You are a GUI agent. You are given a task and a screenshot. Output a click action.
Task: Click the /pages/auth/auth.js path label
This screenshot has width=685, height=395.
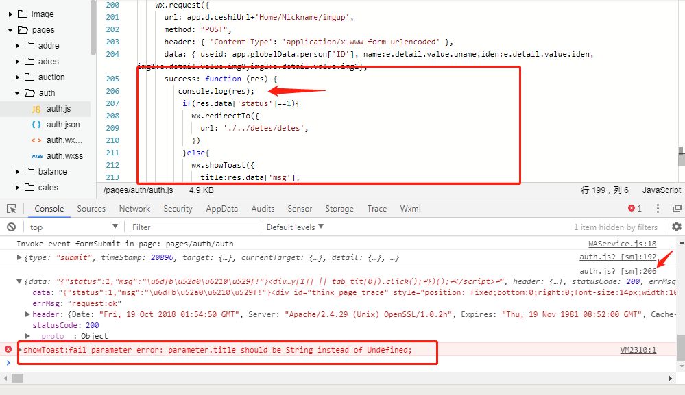(x=138, y=190)
